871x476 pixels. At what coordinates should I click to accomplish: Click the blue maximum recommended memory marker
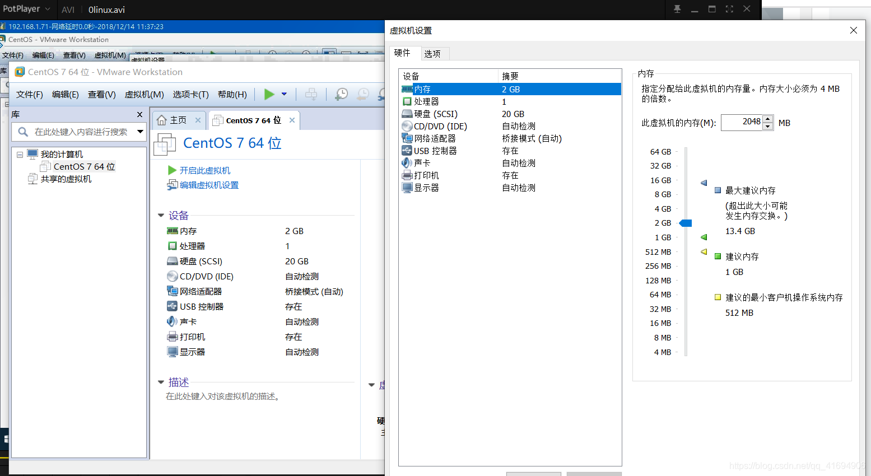coord(704,183)
